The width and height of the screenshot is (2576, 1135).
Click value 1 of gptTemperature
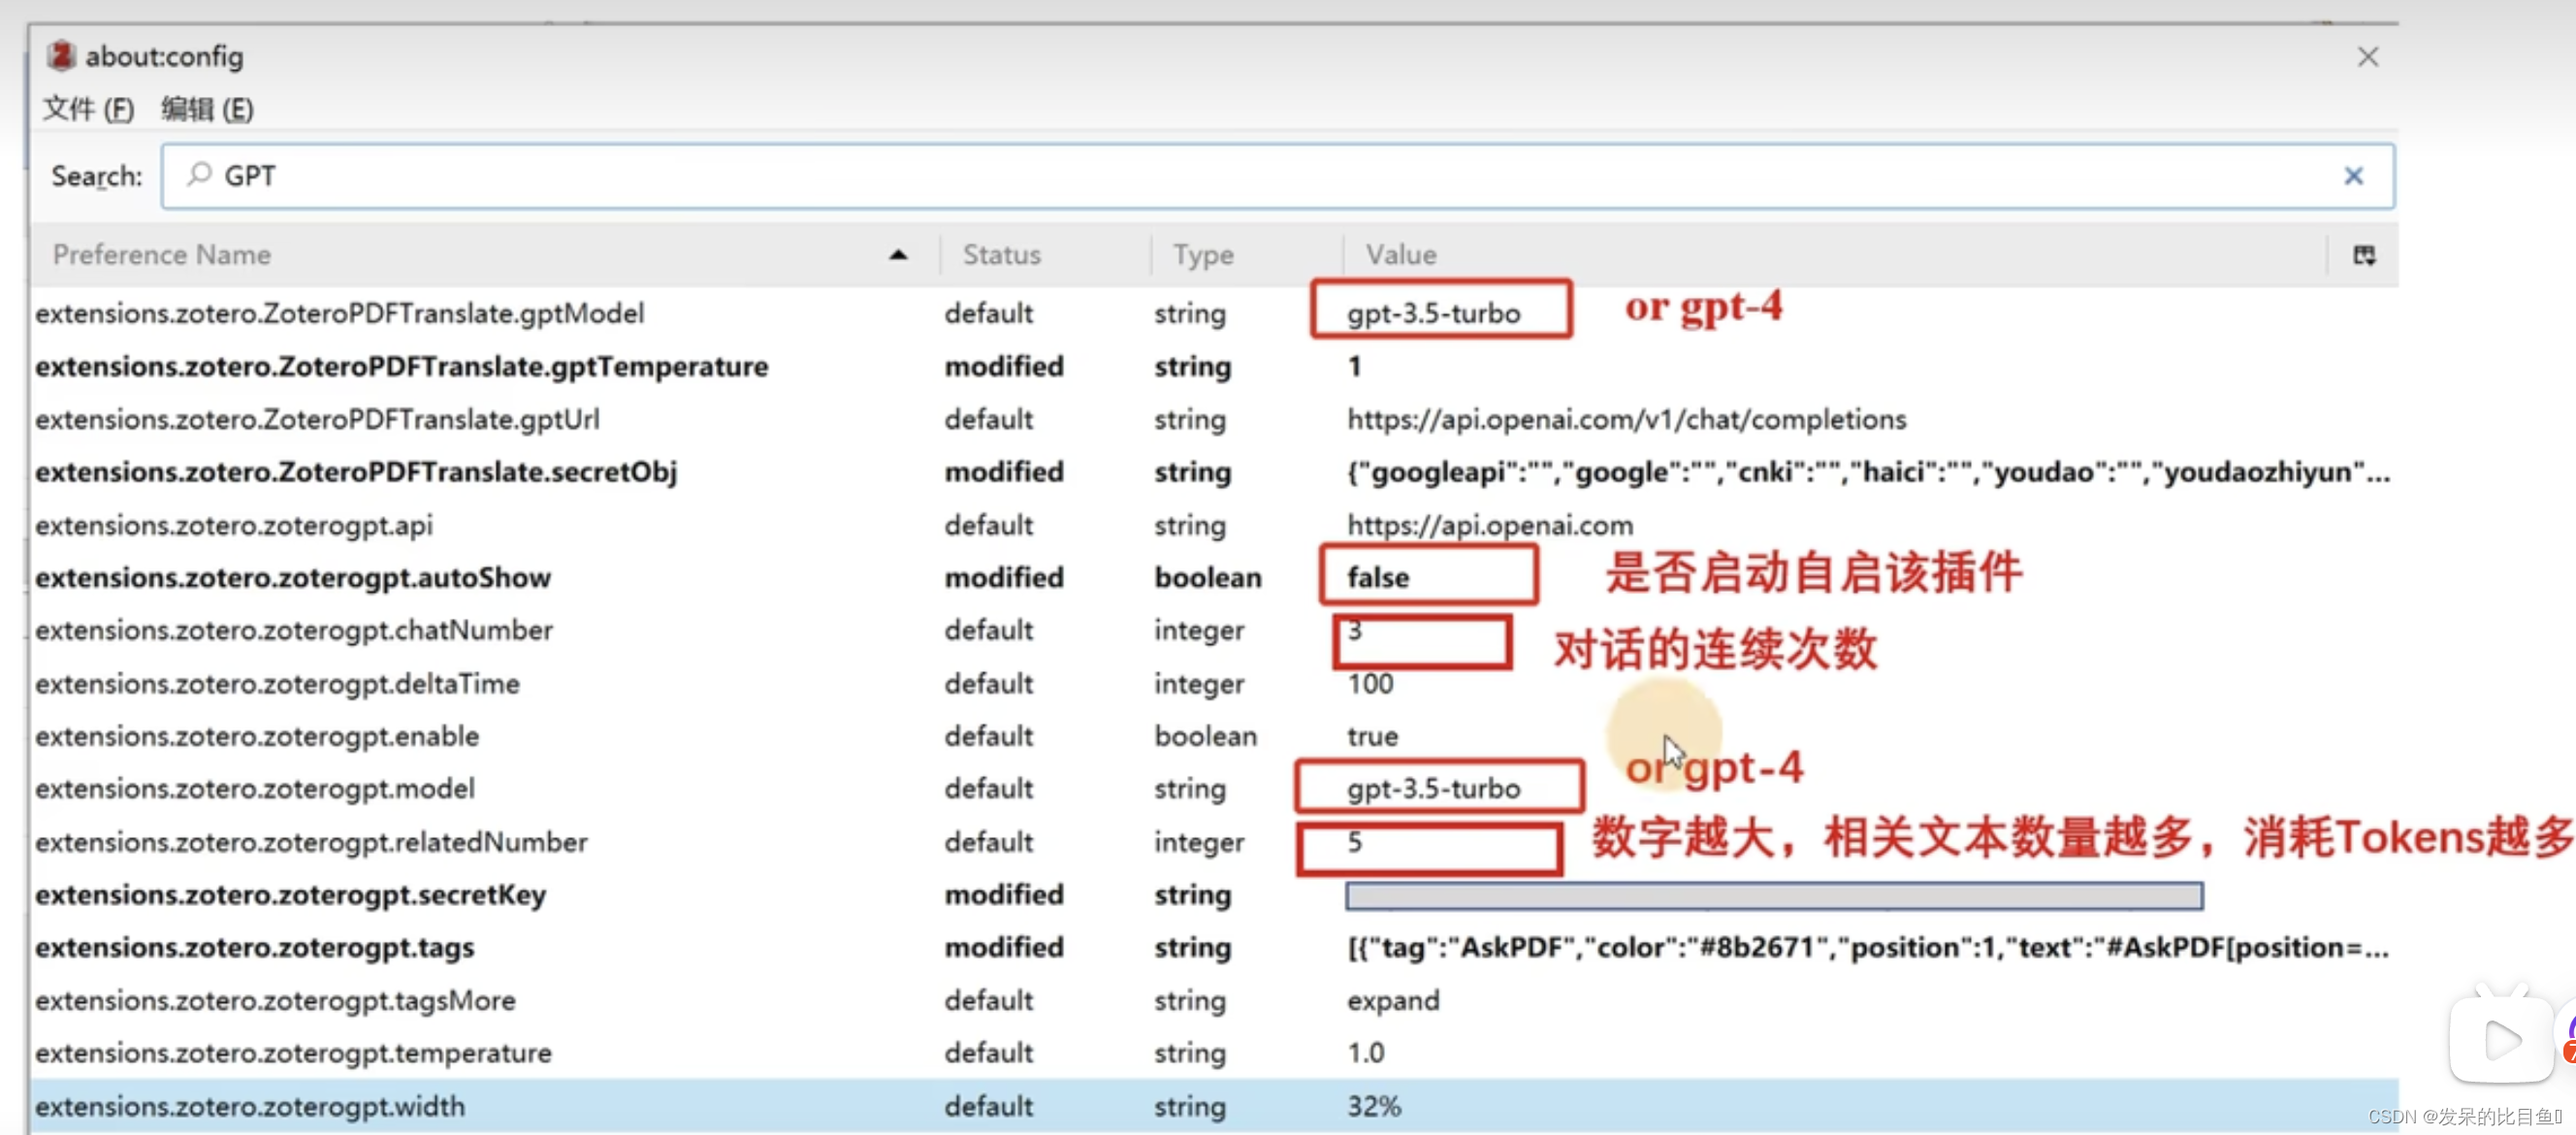click(x=1354, y=366)
